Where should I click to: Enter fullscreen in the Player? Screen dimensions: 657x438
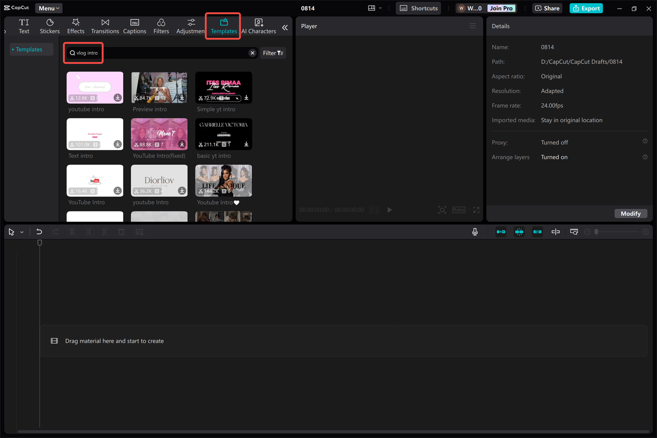coord(476,210)
